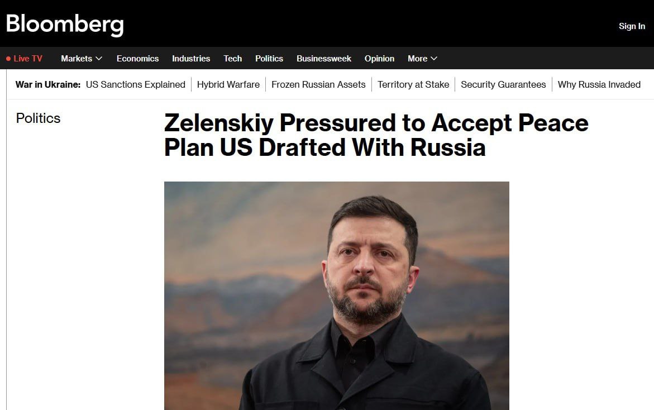Open Why Russia Invaded link
The height and width of the screenshot is (410, 654).
pyautogui.click(x=599, y=84)
